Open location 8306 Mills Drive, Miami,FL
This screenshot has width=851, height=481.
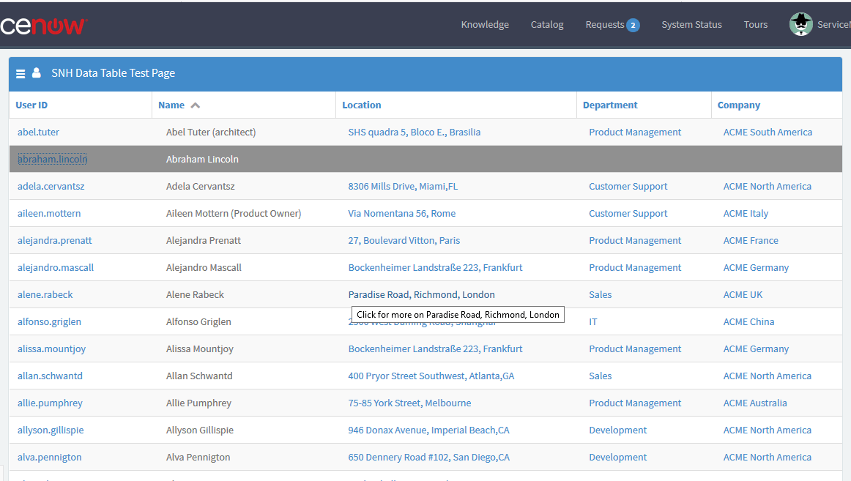403,187
